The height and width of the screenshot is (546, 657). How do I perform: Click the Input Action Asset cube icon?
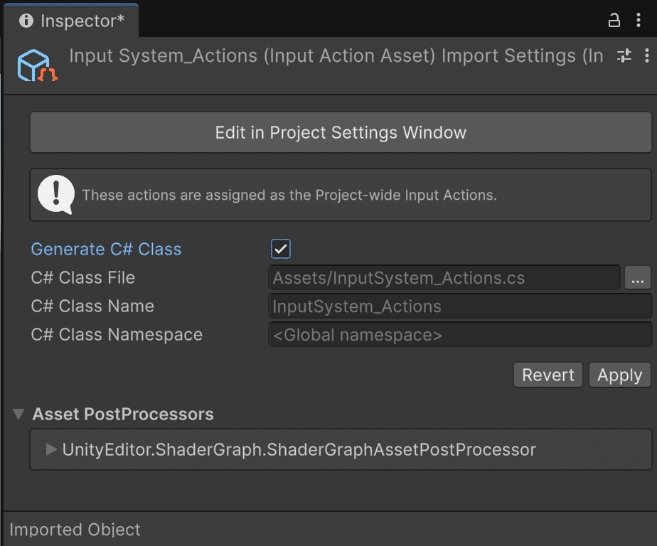(x=35, y=65)
